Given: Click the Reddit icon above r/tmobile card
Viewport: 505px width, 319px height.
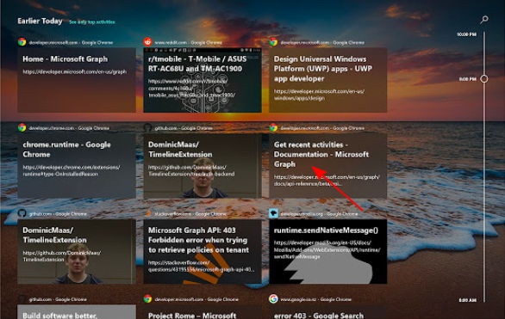Looking at the screenshot, I should click(148, 42).
